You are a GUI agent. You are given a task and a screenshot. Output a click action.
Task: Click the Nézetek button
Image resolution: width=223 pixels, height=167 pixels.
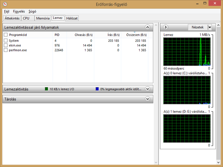tap(197, 27)
